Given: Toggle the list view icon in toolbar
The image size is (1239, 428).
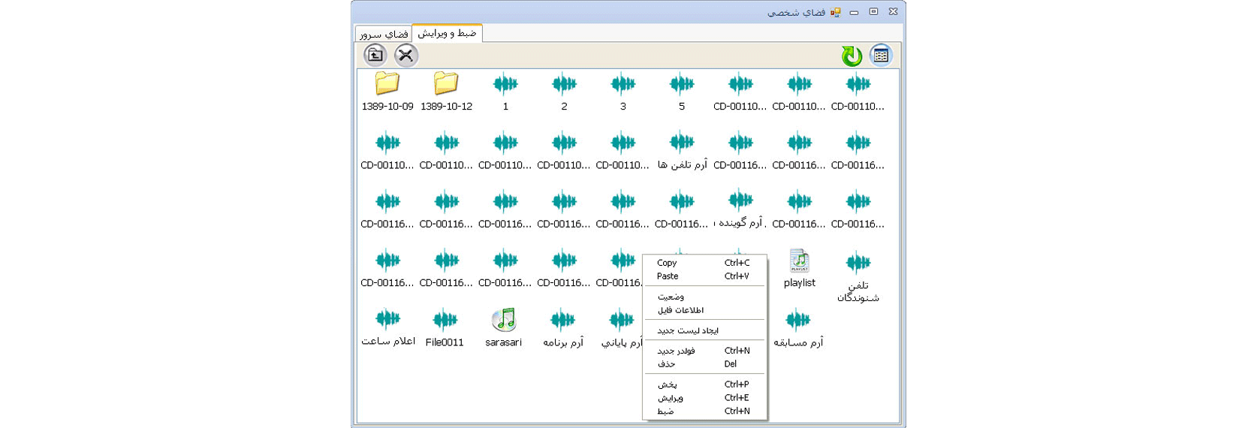Looking at the screenshot, I should pos(881,56).
